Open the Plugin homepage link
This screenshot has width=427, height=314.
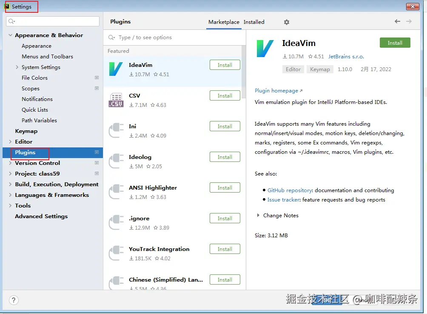point(279,91)
